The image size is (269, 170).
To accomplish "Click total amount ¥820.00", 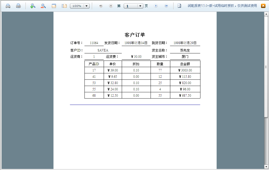I will pyautogui.click(x=185, y=83).
